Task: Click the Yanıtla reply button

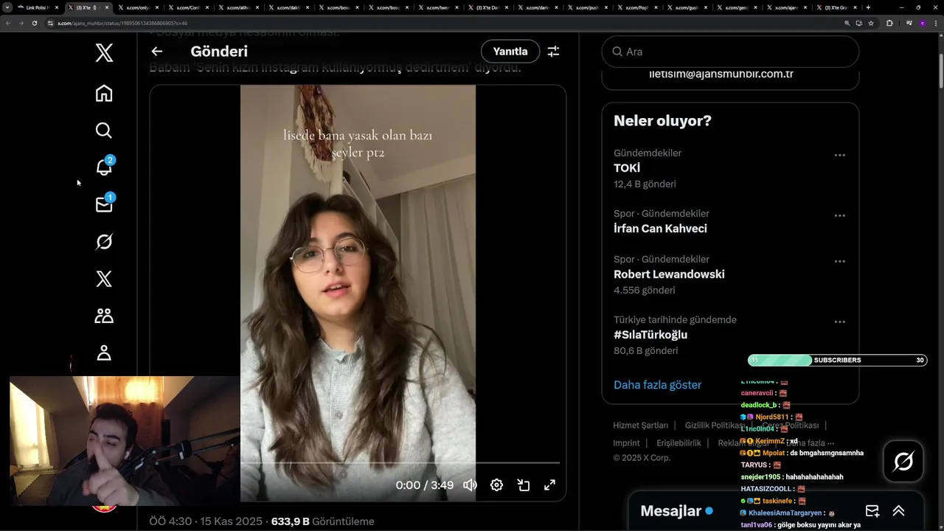Action: [510, 51]
